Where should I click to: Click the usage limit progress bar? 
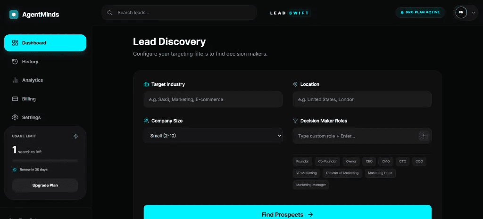point(45,161)
